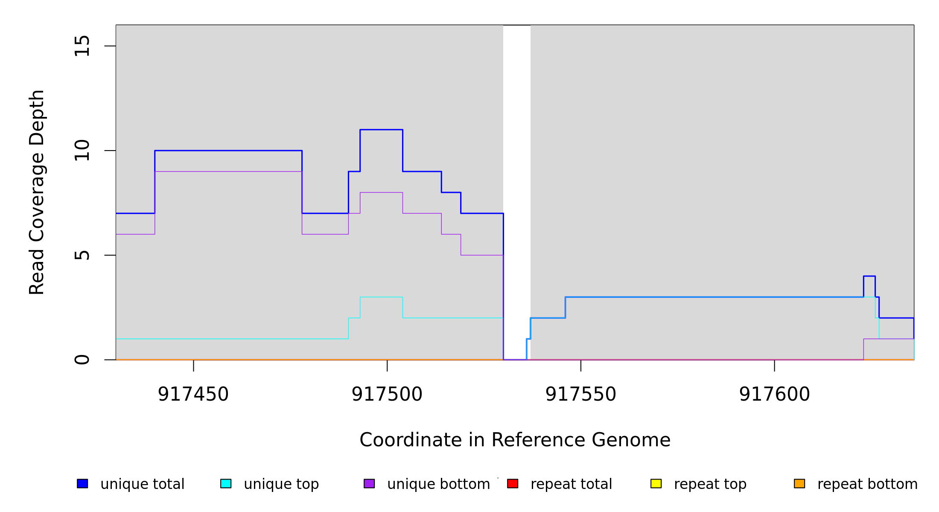Image resolution: width=939 pixels, height=512 pixels.
Task: Select the 'unique bottom' legend label
Action: (438, 484)
